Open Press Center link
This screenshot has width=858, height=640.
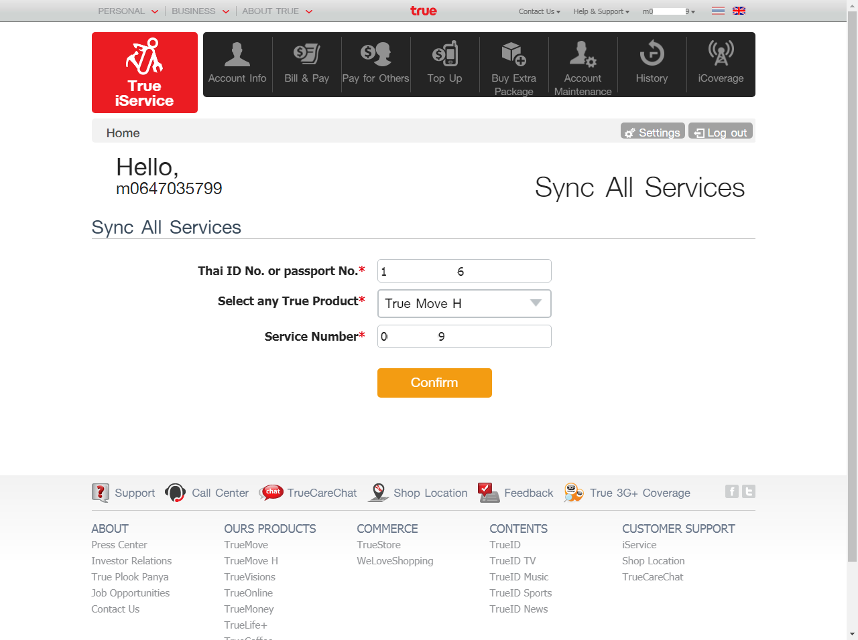[119, 545]
